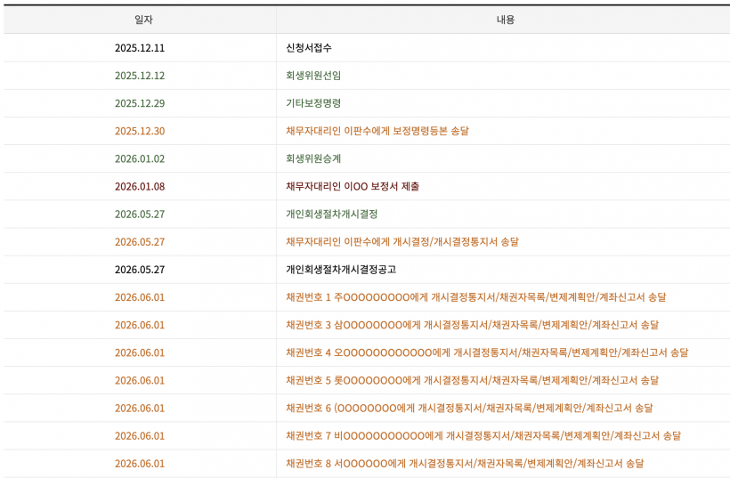730x478 pixels.
Task: Select the date 2025.12.11 cell
Action: click(x=140, y=48)
